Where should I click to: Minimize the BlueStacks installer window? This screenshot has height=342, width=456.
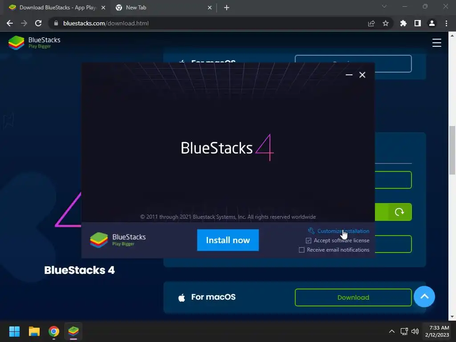pyautogui.click(x=349, y=75)
